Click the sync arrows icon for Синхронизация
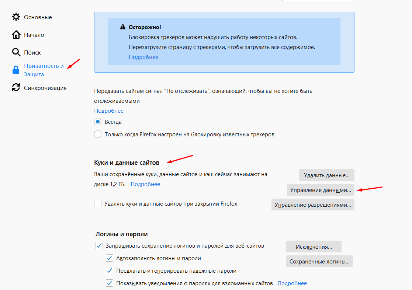Screen dimensions: 412x290 [16, 87]
